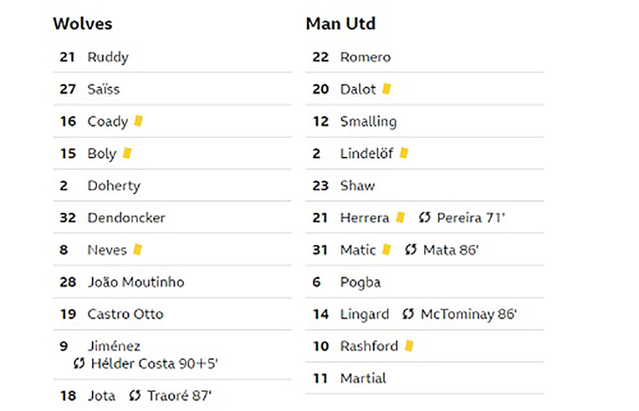Select Pogba in the Man Utd lineup
The width and height of the screenshot is (639, 411).
coord(360,282)
